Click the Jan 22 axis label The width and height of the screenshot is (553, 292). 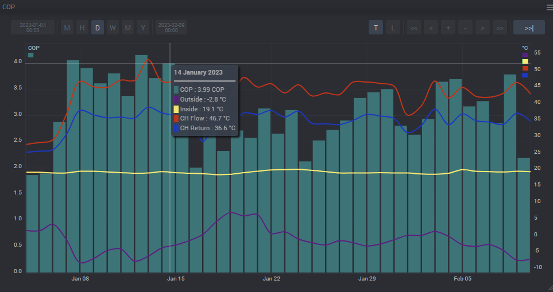271,279
